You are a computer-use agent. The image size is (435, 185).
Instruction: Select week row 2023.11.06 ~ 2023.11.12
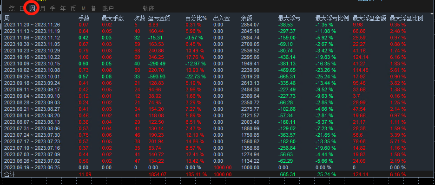(x=217, y=38)
